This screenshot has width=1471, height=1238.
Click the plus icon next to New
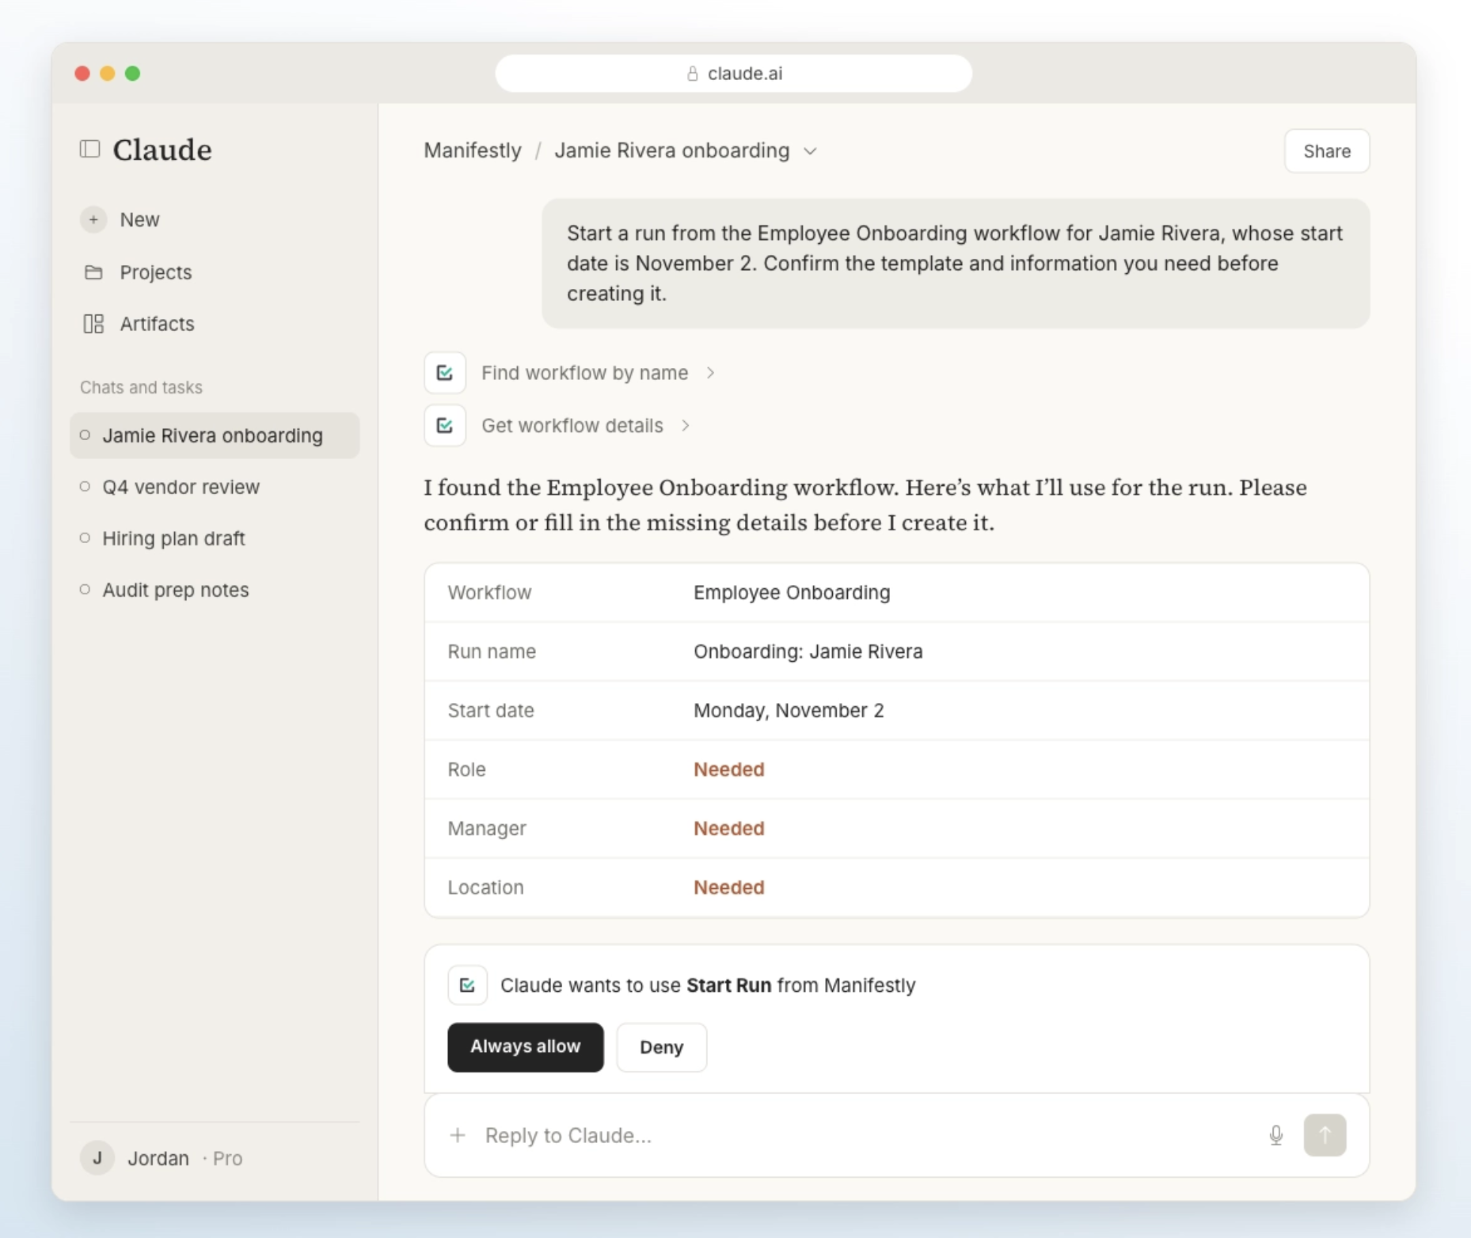click(x=93, y=219)
